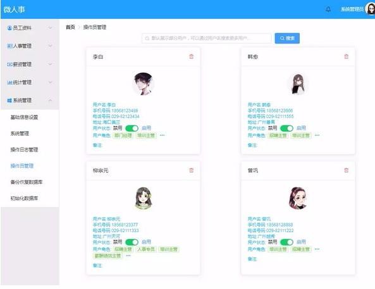Screen dimensions: 375x289
Task: Click 曾巩's avatar picture
Action: click(x=298, y=198)
